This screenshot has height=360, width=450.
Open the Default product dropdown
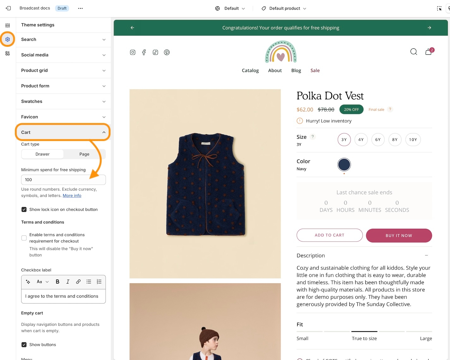click(284, 9)
